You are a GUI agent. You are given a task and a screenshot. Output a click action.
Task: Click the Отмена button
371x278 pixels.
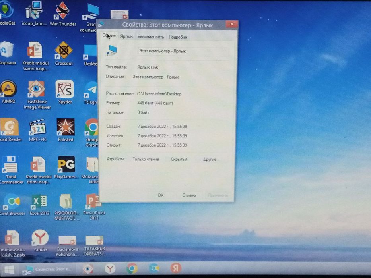pyautogui.click(x=189, y=195)
